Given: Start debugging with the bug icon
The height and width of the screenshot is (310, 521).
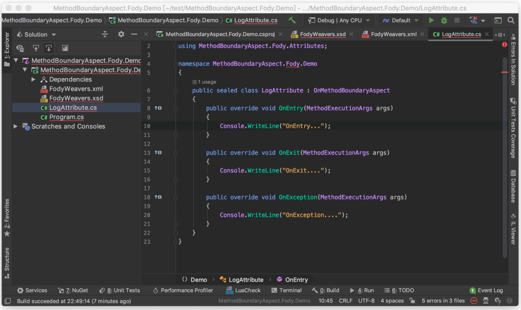Looking at the screenshot, I should [x=444, y=20].
